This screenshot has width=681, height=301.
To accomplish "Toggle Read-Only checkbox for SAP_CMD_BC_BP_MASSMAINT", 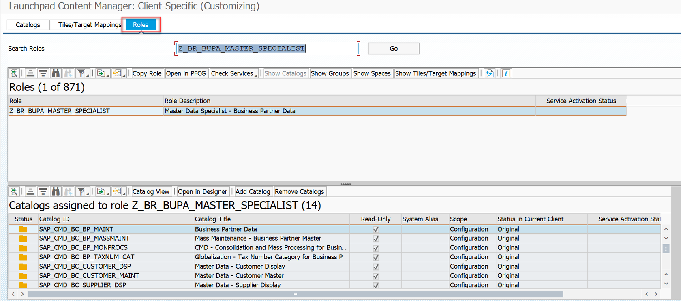I will click(x=376, y=239).
